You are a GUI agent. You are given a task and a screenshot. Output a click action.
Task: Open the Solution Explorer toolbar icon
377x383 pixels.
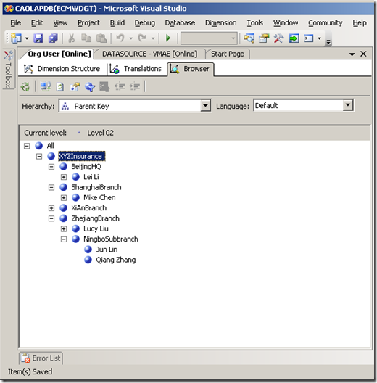click(x=249, y=38)
